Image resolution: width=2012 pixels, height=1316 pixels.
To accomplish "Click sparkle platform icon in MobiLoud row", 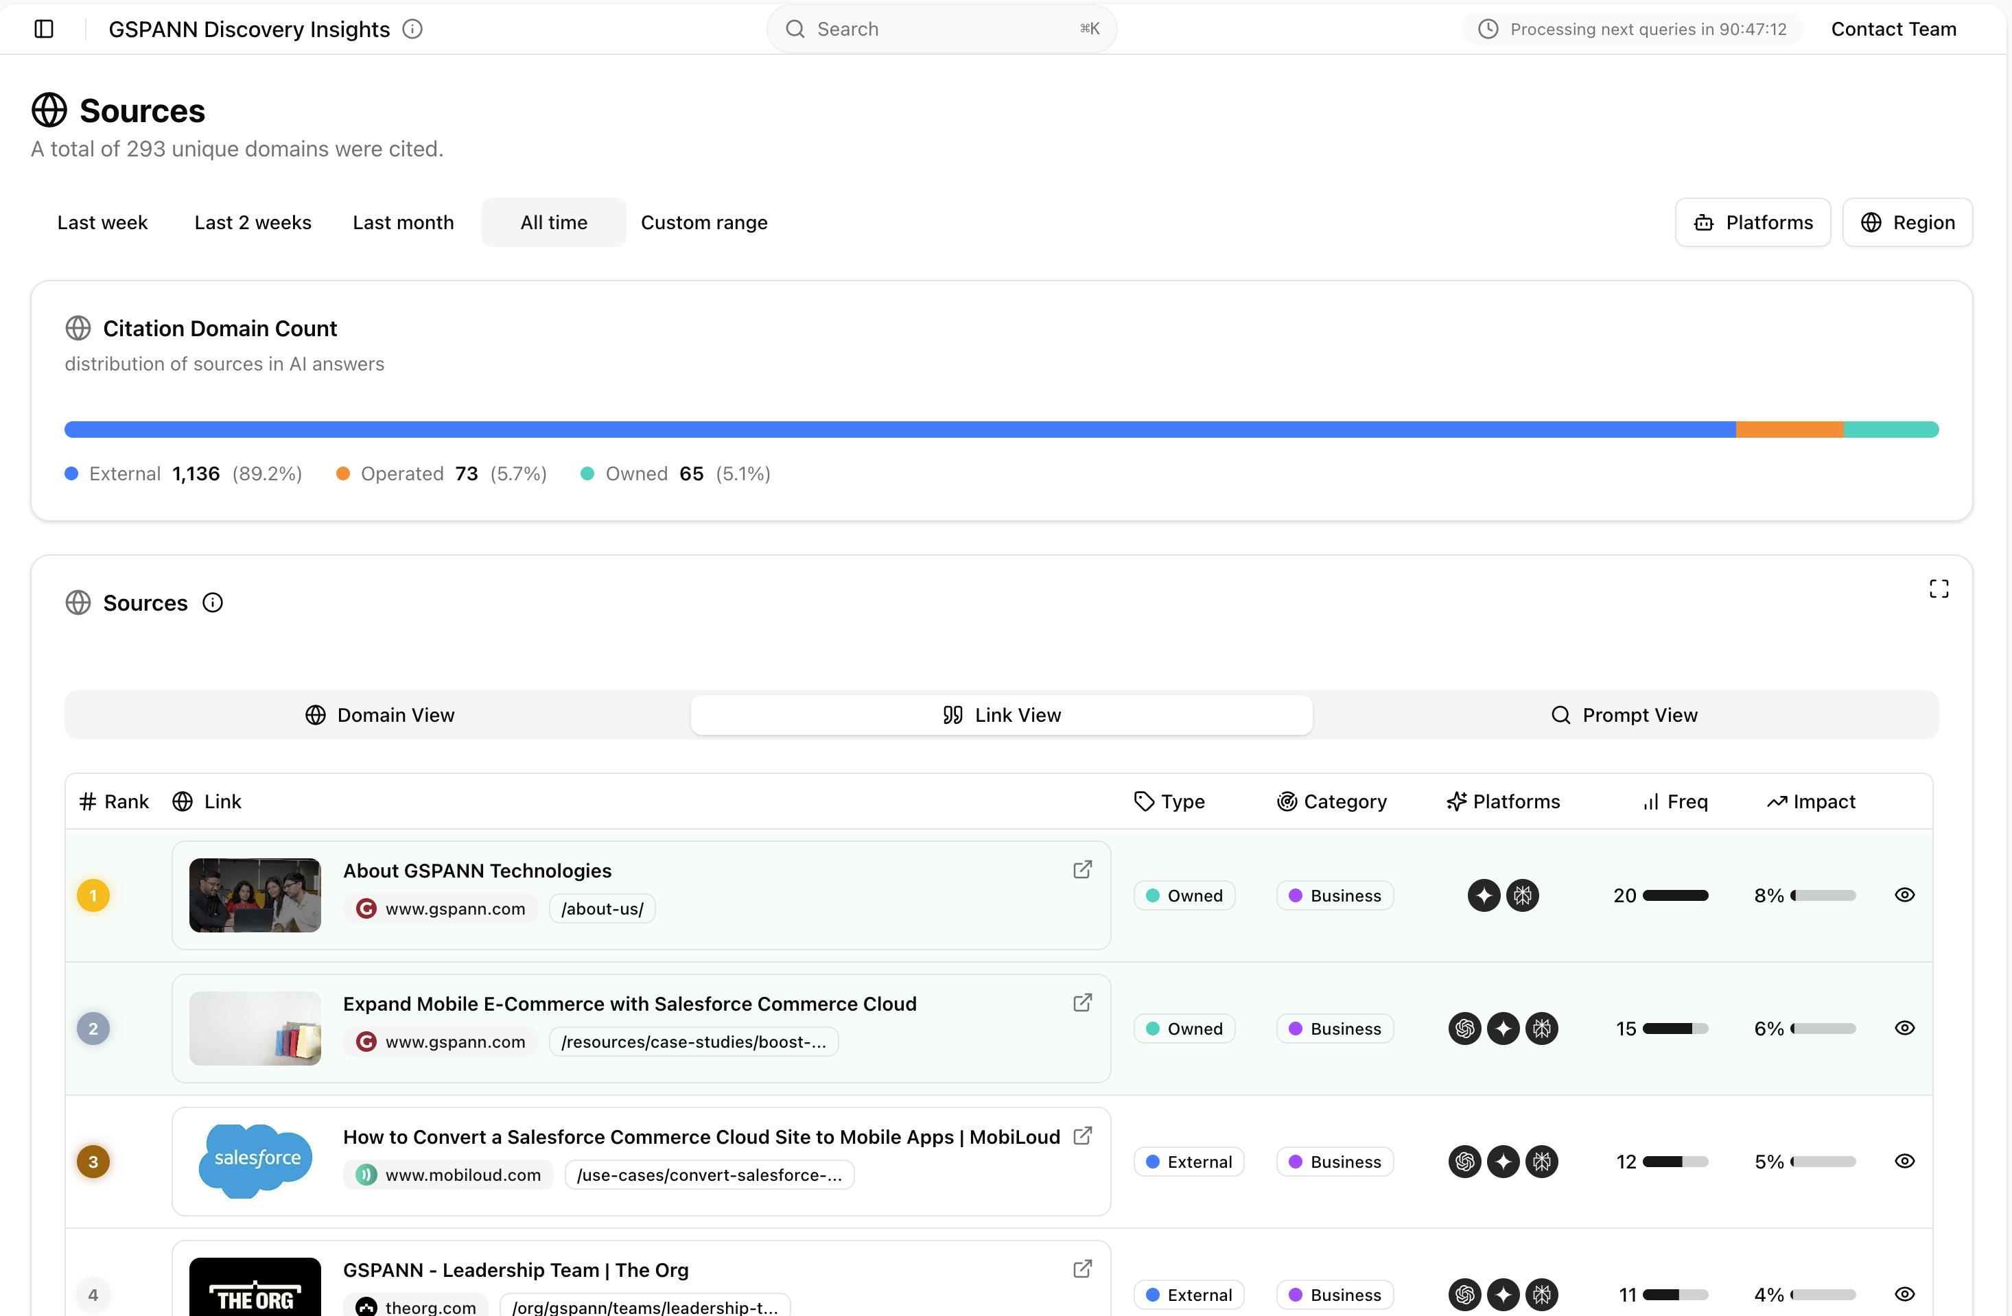I will [1503, 1162].
